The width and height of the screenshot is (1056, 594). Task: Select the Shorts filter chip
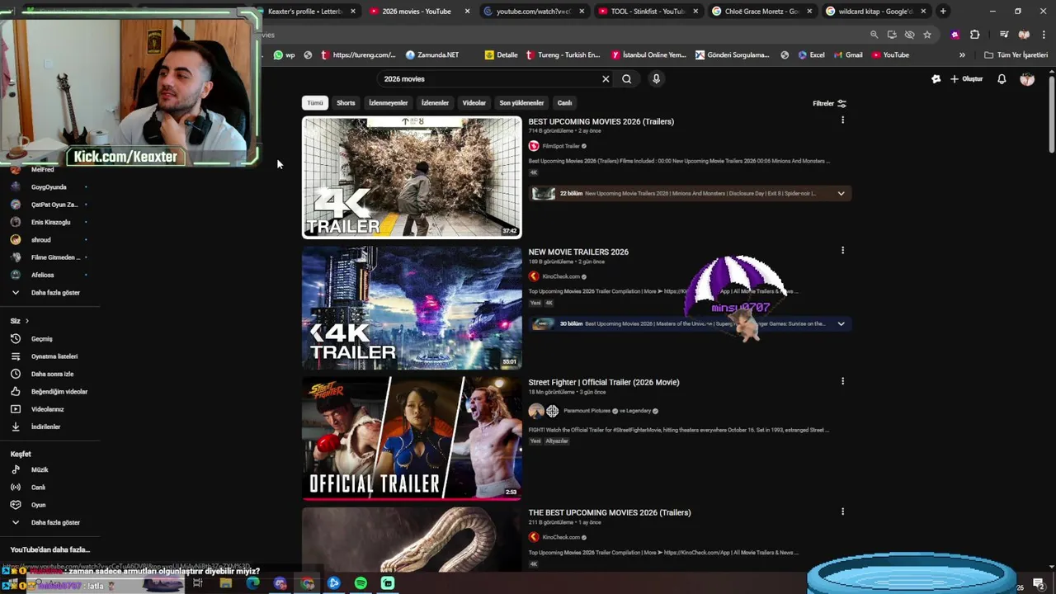pos(346,103)
